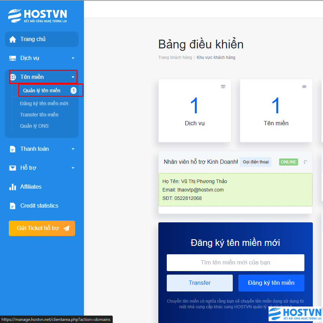
Task: Click the Trang khách hàng breadcrumb link
Action: [x=175, y=58]
